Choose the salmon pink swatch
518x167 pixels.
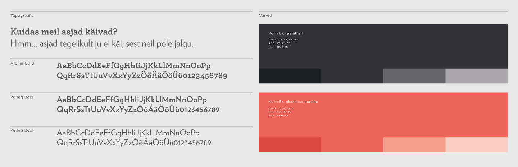click(x=414, y=145)
